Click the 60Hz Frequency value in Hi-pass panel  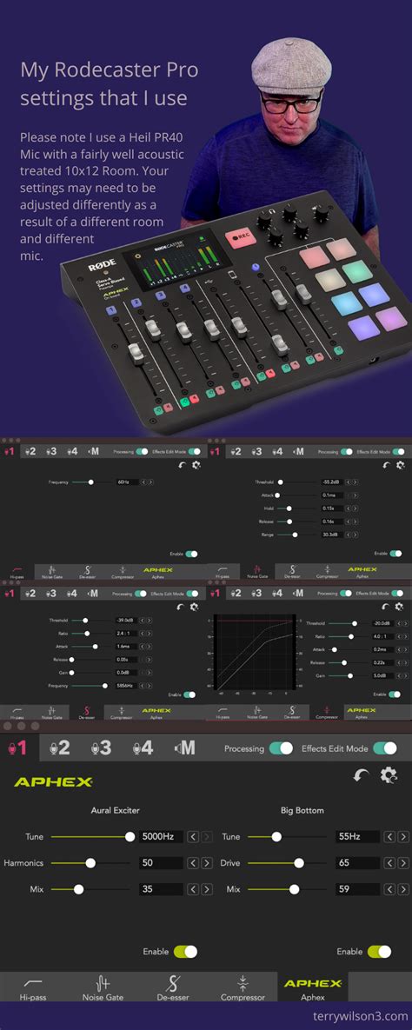128,482
